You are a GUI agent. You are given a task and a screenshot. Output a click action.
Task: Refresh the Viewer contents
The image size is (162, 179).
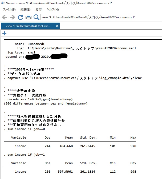(x=20, y=17)
